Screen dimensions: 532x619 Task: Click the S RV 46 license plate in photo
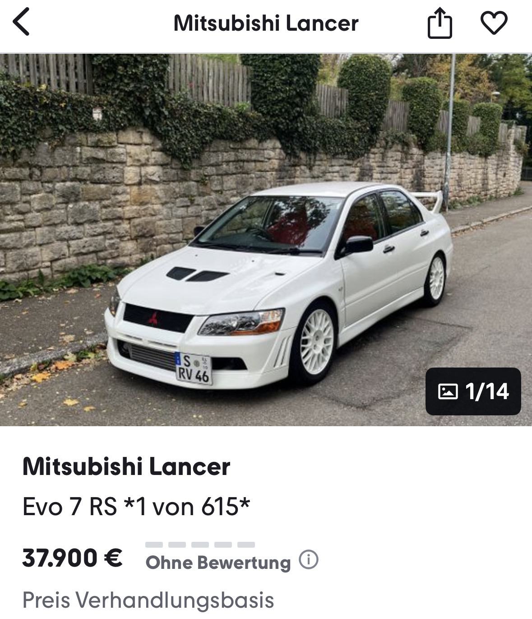[x=194, y=369]
